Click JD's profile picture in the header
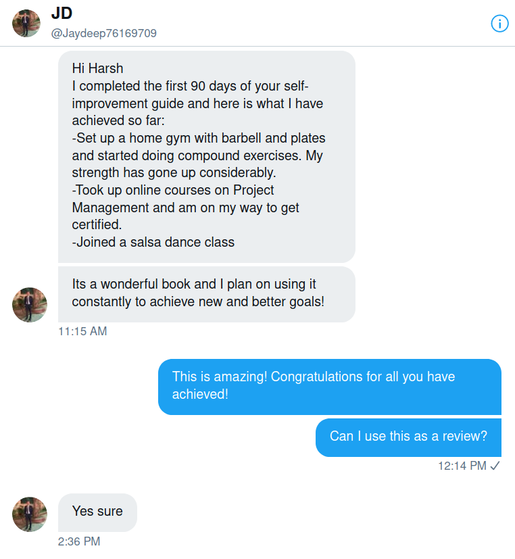The width and height of the screenshot is (515, 559). click(26, 23)
